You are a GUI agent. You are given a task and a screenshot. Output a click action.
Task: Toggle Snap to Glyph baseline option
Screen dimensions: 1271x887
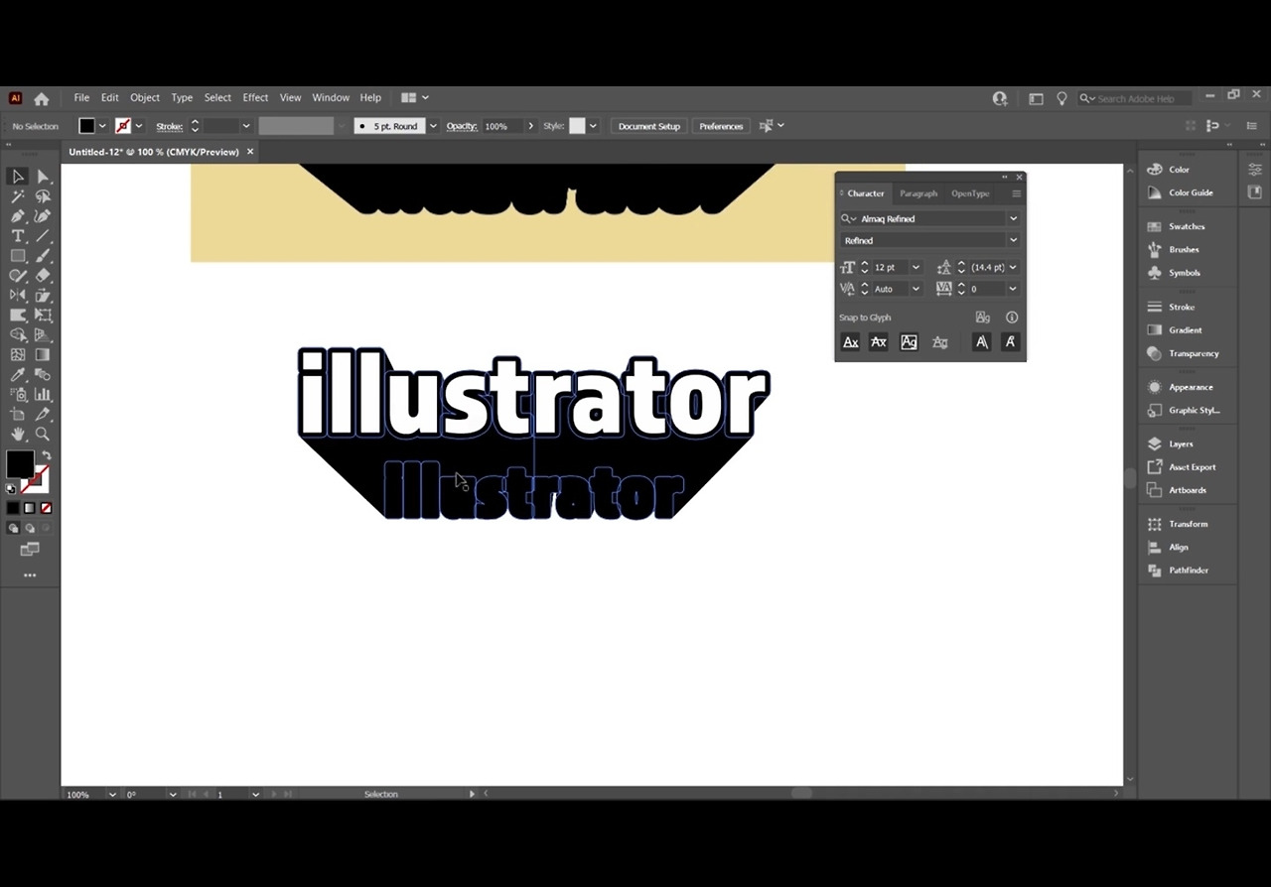click(851, 342)
